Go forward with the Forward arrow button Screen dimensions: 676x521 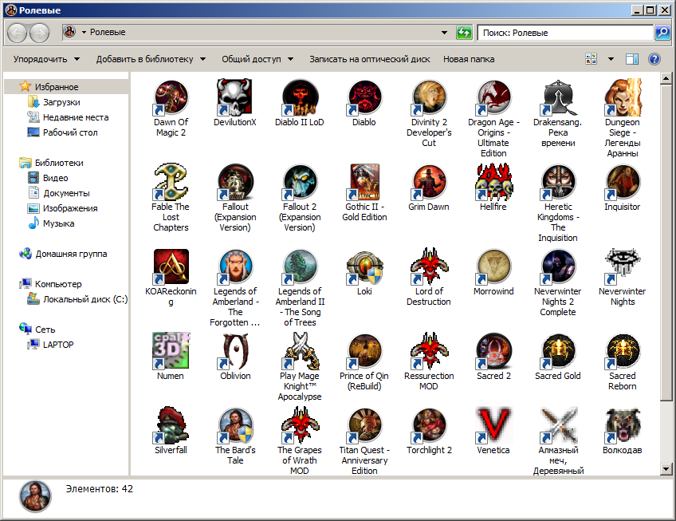pyautogui.click(x=40, y=33)
